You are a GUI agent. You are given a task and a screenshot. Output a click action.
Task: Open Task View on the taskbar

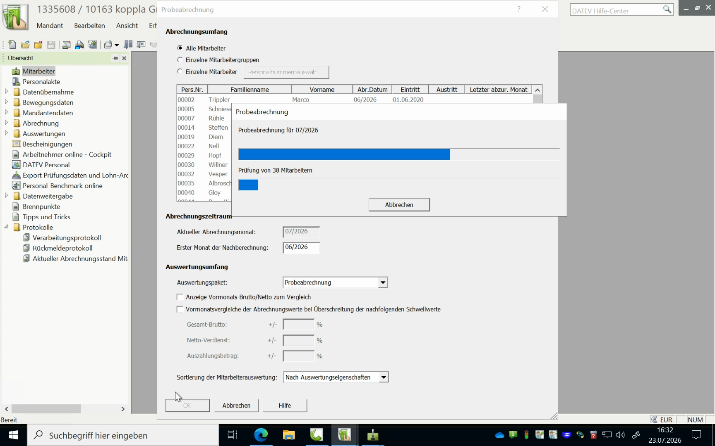(x=233, y=435)
